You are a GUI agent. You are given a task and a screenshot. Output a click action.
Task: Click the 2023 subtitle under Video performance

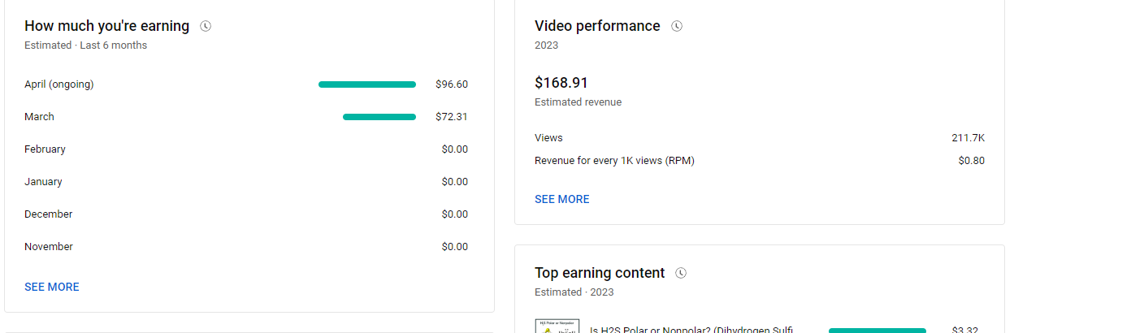point(547,45)
